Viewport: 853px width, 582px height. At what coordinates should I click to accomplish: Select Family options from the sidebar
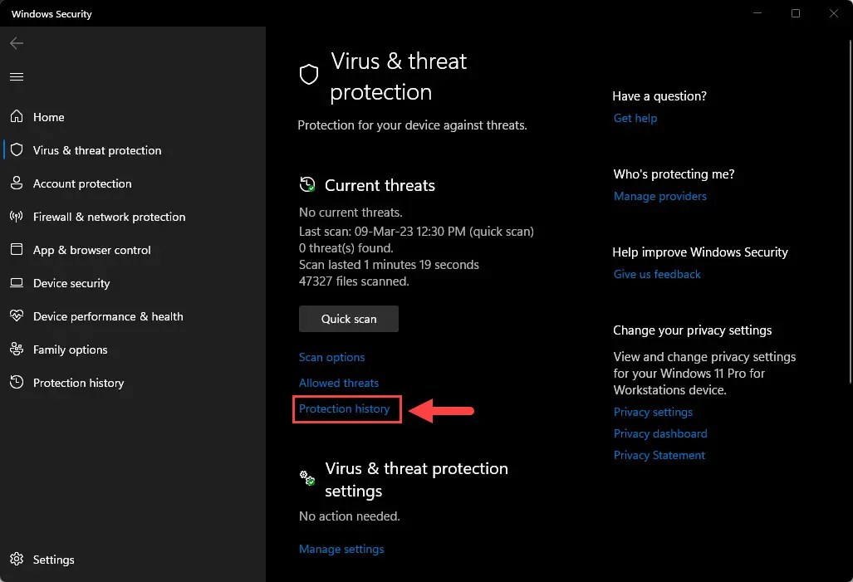(70, 350)
